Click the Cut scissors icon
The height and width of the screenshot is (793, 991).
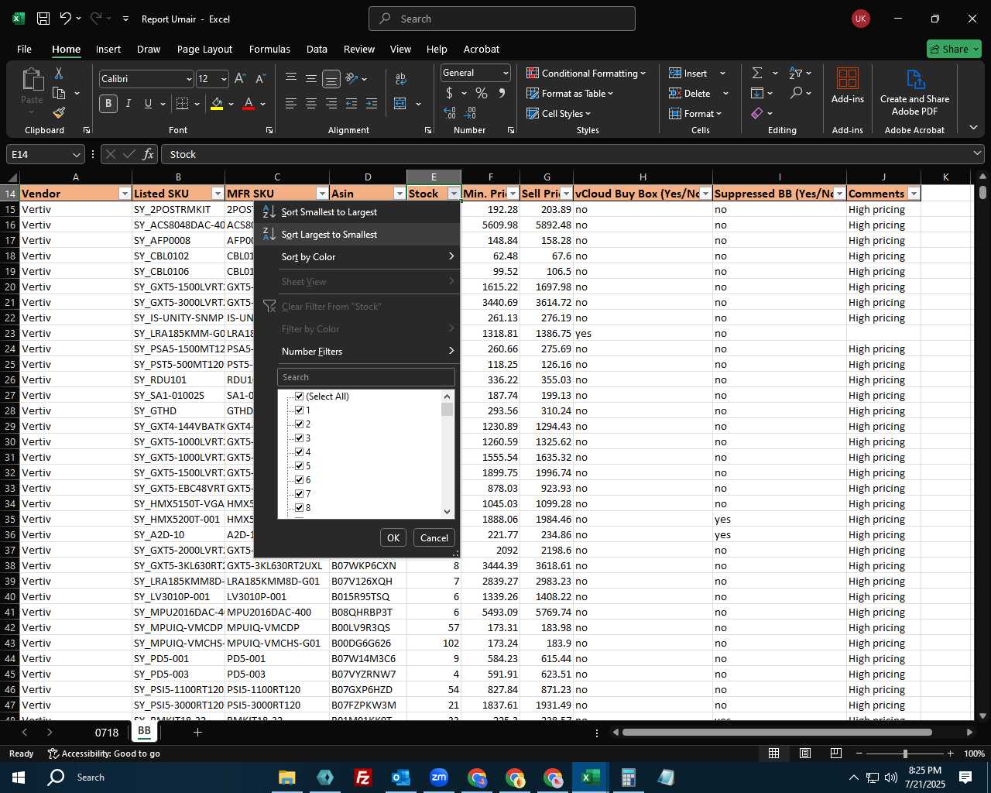coord(59,73)
